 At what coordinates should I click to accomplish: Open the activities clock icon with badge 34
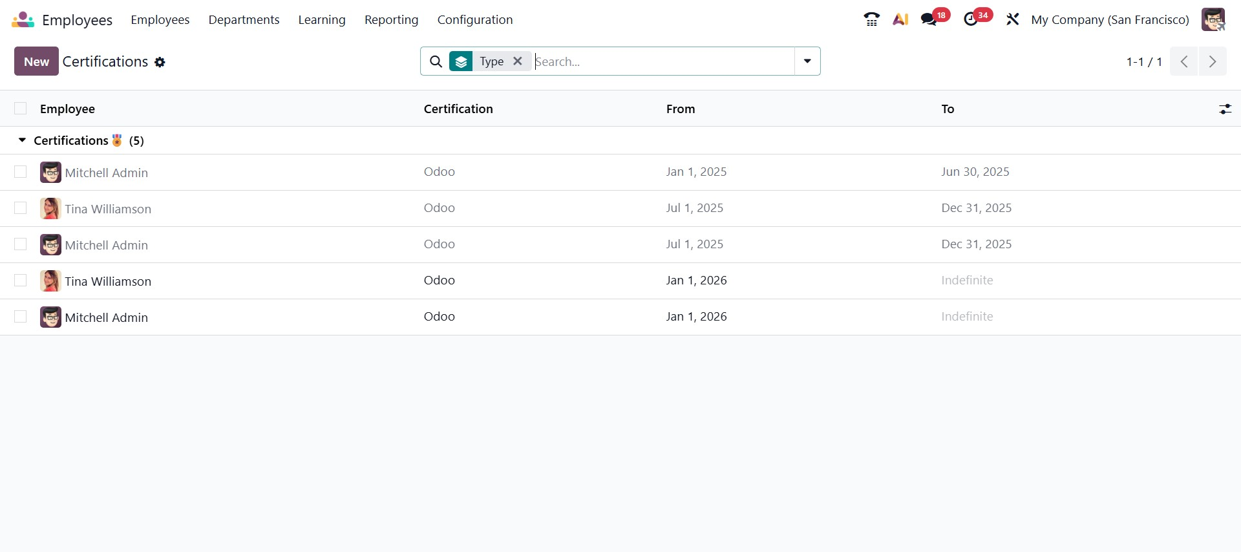pyautogui.click(x=971, y=19)
